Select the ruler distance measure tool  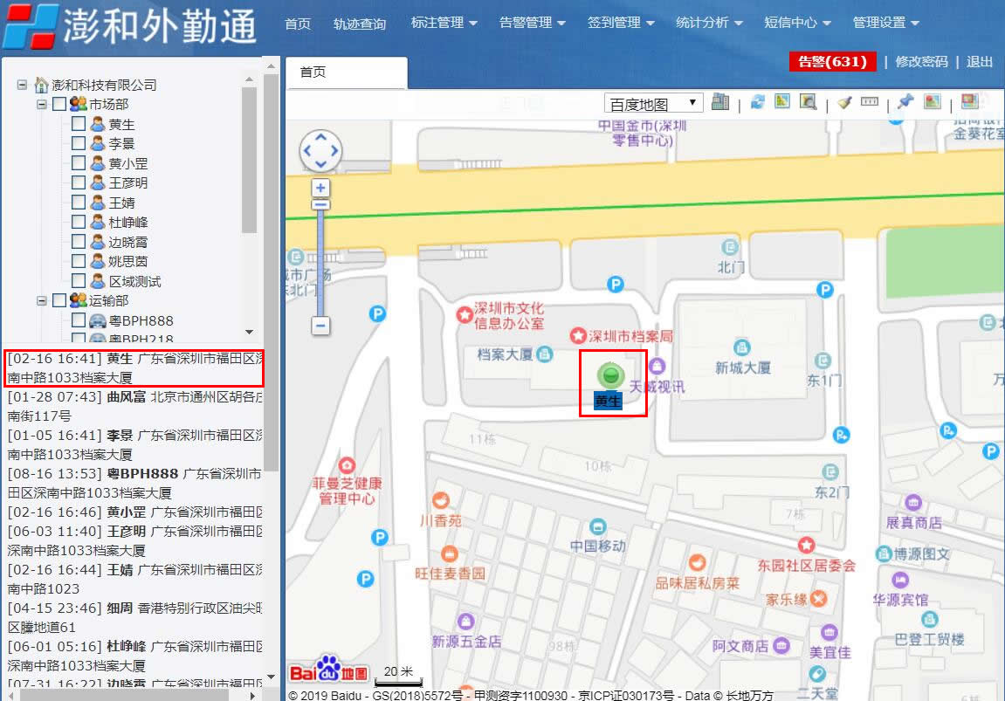pyautogui.click(x=870, y=101)
